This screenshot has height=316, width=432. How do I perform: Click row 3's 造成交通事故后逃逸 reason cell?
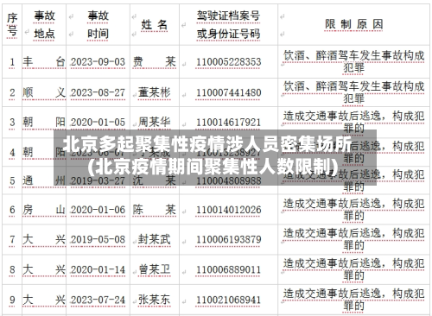point(354,122)
